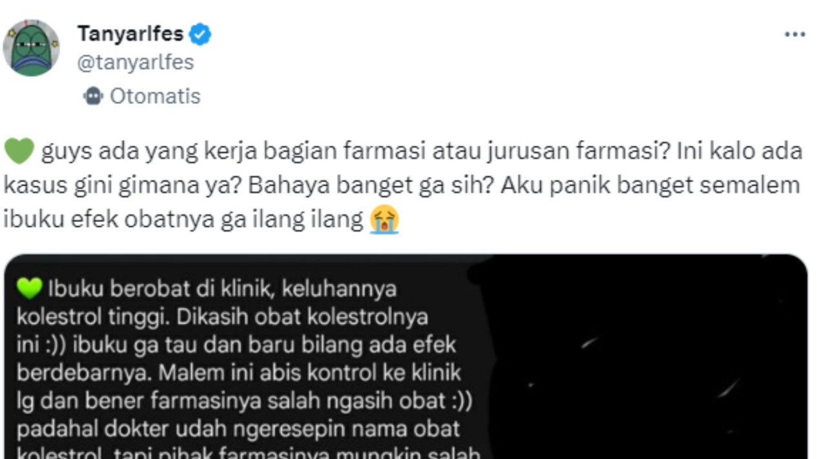This screenshot has width=817, height=459.
Task: Open the attached dark screenshot image
Action: 406,356
